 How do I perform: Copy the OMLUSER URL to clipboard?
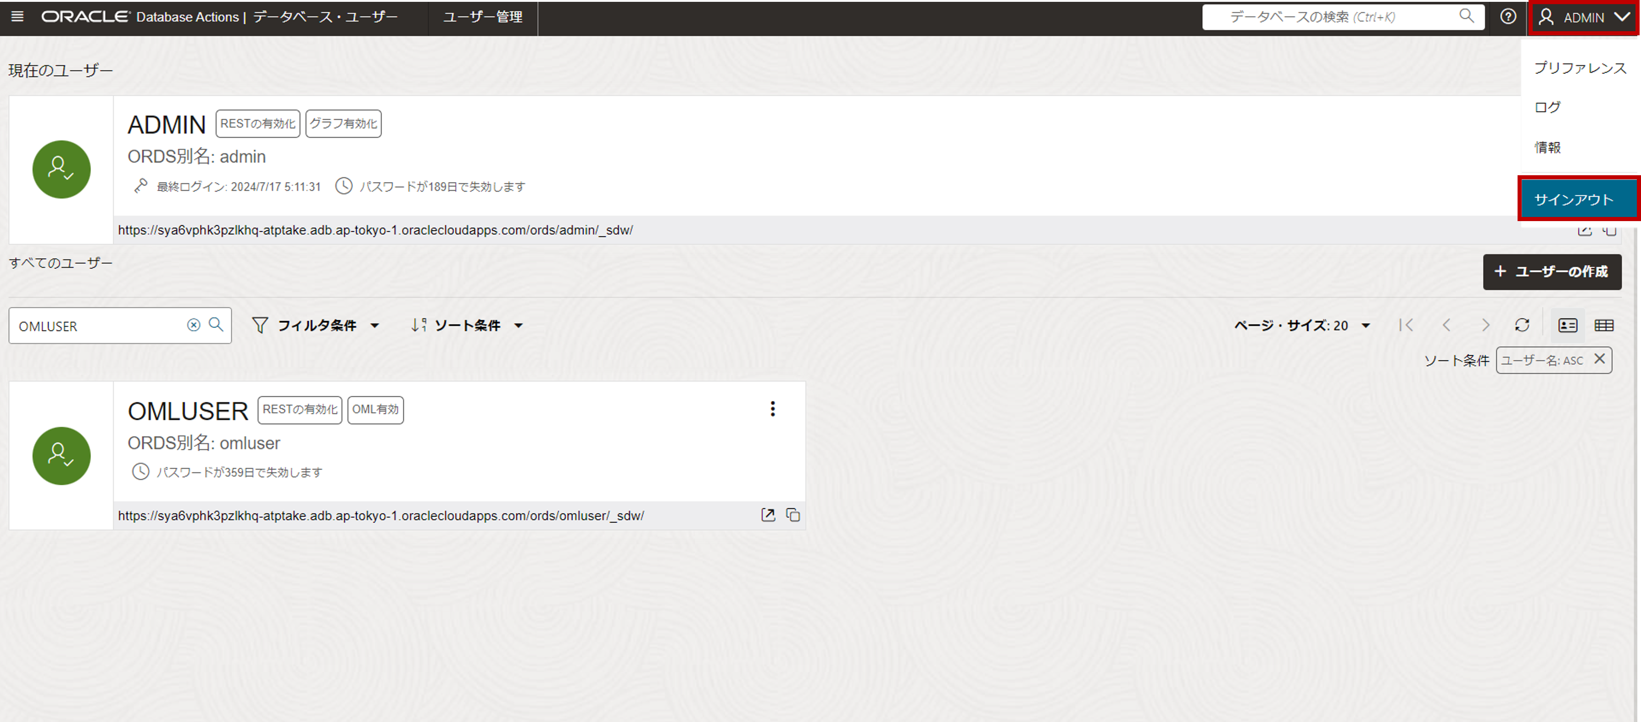click(793, 515)
